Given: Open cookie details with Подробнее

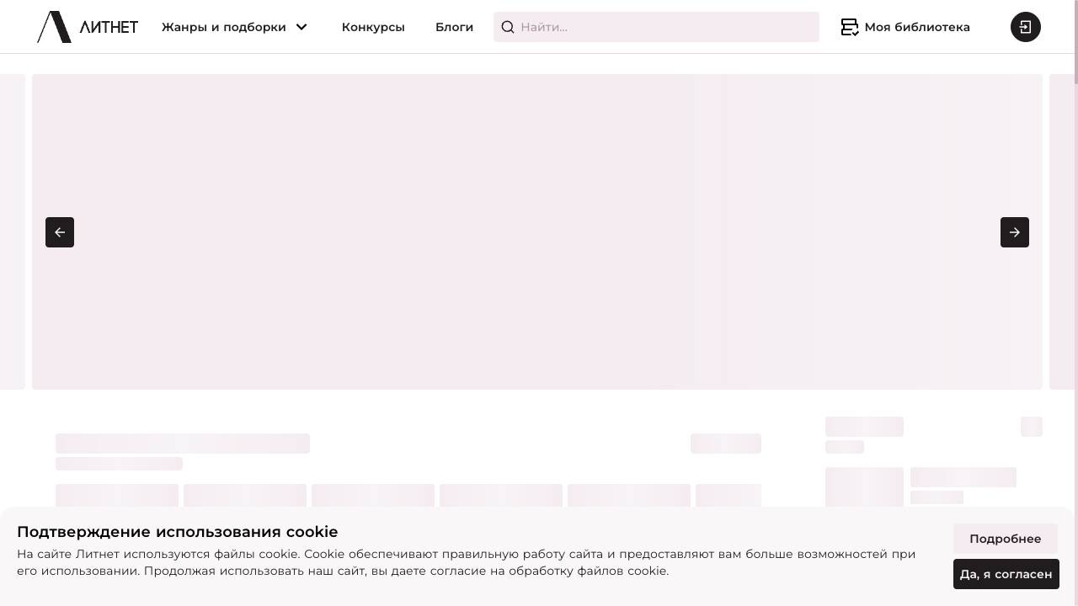Looking at the screenshot, I should tap(1006, 539).
